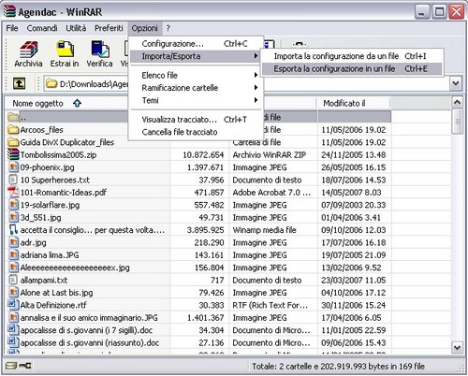Viewport: 468px width, 376px height.
Task: Click the 101-Romantic-Ideas.pdf PDF icon
Action: click(13, 192)
